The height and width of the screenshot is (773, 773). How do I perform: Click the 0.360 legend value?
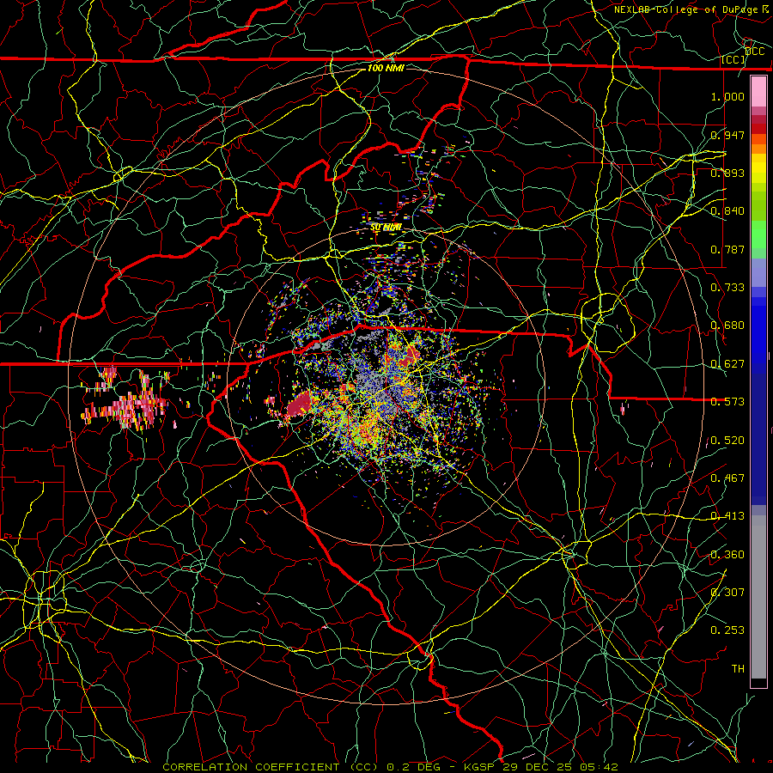pyautogui.click(x=727, y=554)
